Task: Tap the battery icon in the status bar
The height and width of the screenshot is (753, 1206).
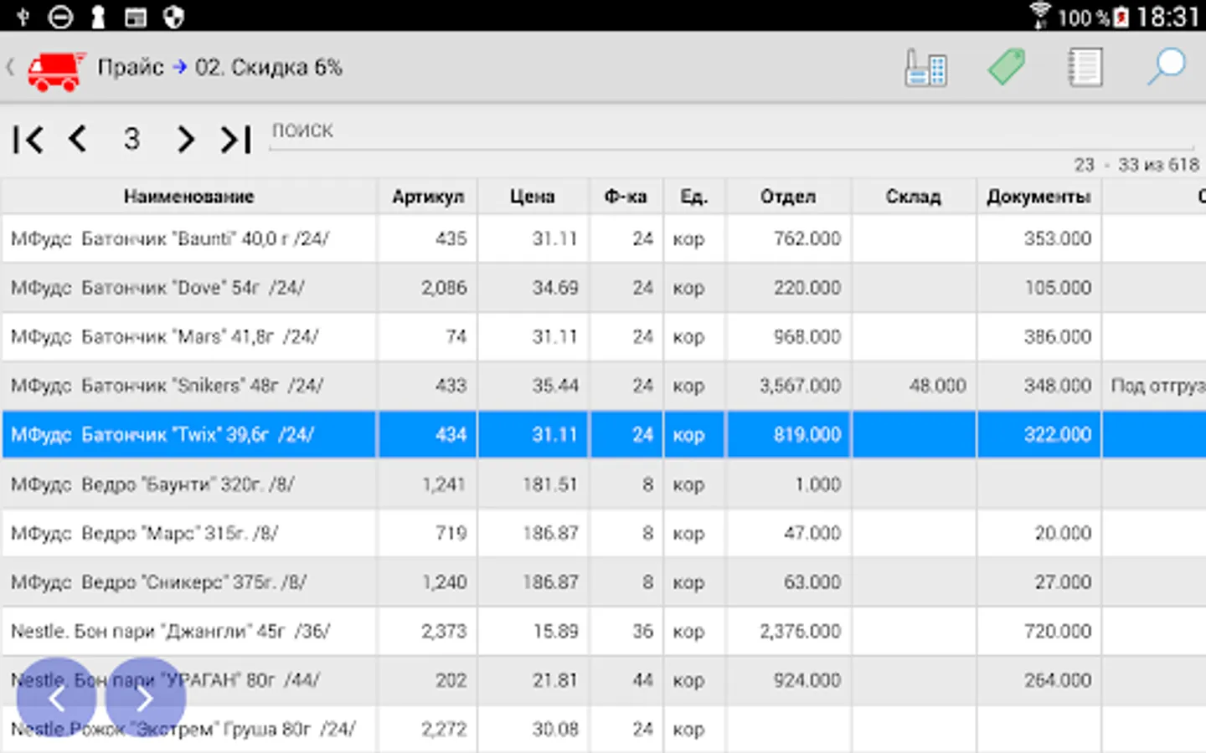Action: click(1121, 17)
